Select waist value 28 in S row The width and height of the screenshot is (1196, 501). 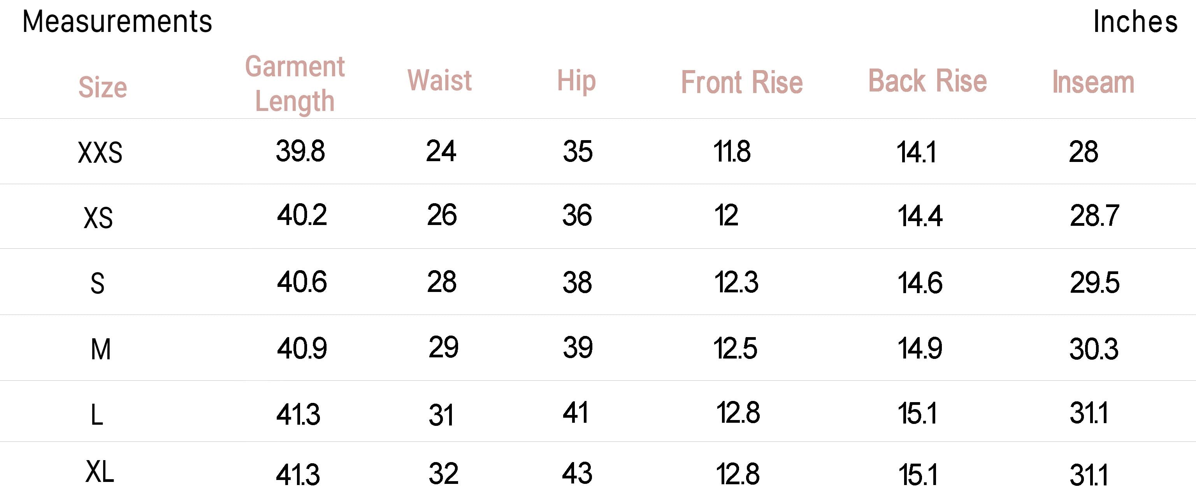[441, 282]
